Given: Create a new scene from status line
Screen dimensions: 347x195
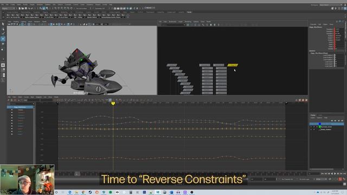Looking at the screenshot, I should point(20,9).
